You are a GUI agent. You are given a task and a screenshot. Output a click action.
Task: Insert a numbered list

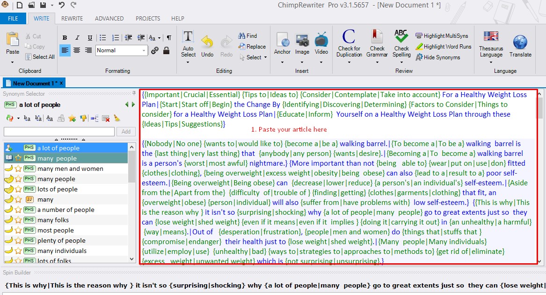116,37
